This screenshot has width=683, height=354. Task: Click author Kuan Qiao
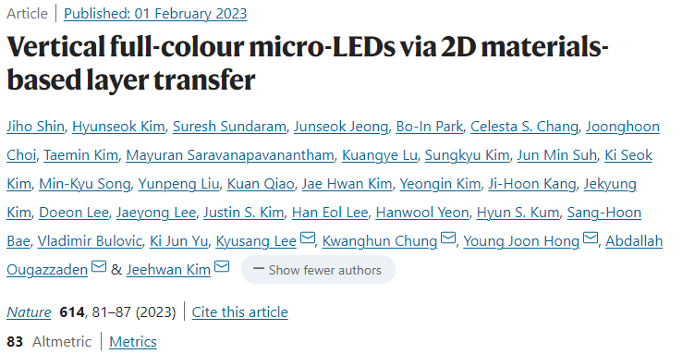pos(261,184)
